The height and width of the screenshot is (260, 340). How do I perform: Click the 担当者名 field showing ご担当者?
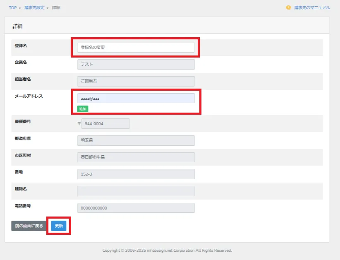point(136,81)
